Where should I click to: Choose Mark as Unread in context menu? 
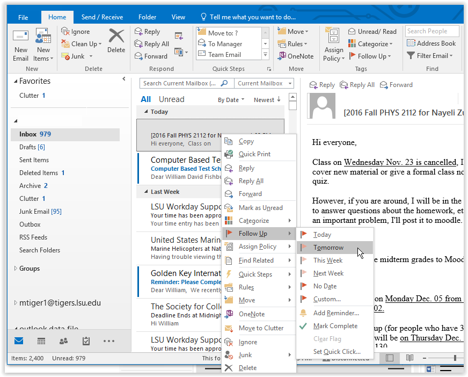[x=259, y=208]
